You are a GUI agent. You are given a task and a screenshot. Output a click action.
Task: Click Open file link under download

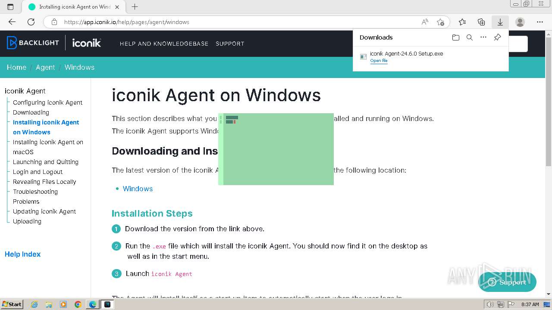click(379, 61)
